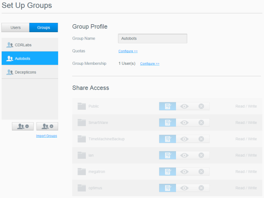Image resolution: width=264 pixels, height=198 pixels.
Task: Set TimeMachineBackup to read-only eye icon
Action: [x=184, y=139]
